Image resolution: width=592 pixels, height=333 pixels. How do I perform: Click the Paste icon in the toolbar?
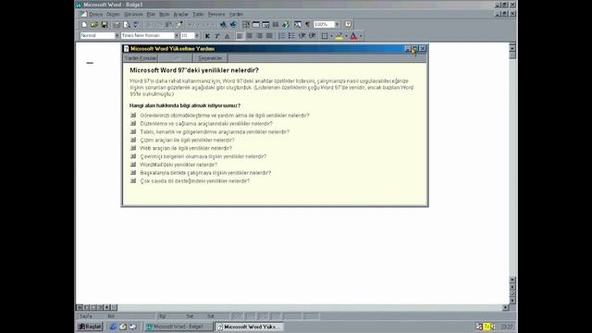pyautogui.click(x=168, y=25)
